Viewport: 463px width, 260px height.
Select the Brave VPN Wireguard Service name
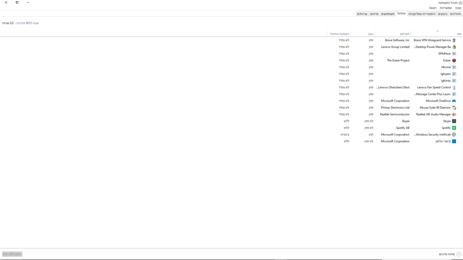click(432, 40)
